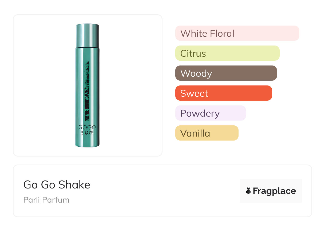Image resolution: width=325 pixels, height=230 pixels.
Task: Select the brown Woody accord bar
Action: 226,73
